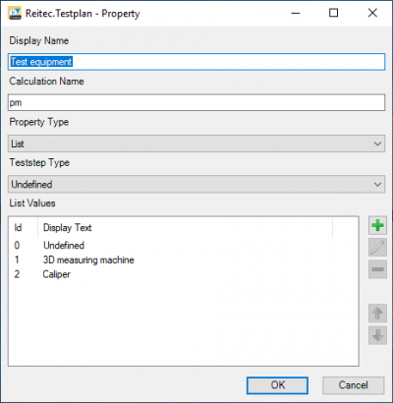393x403 pixels.
Task: Add a new list value with plus icon
Action: [x=377, y=225]
